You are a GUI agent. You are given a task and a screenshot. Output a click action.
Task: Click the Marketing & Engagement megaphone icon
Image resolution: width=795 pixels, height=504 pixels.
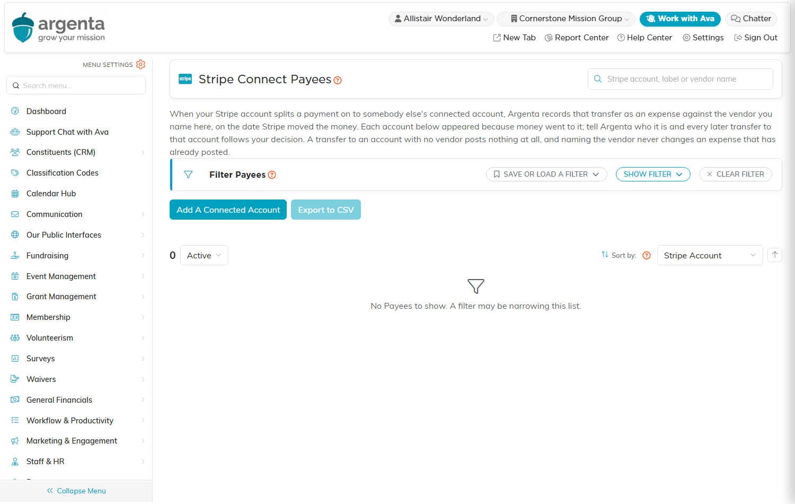click(15, 441)
